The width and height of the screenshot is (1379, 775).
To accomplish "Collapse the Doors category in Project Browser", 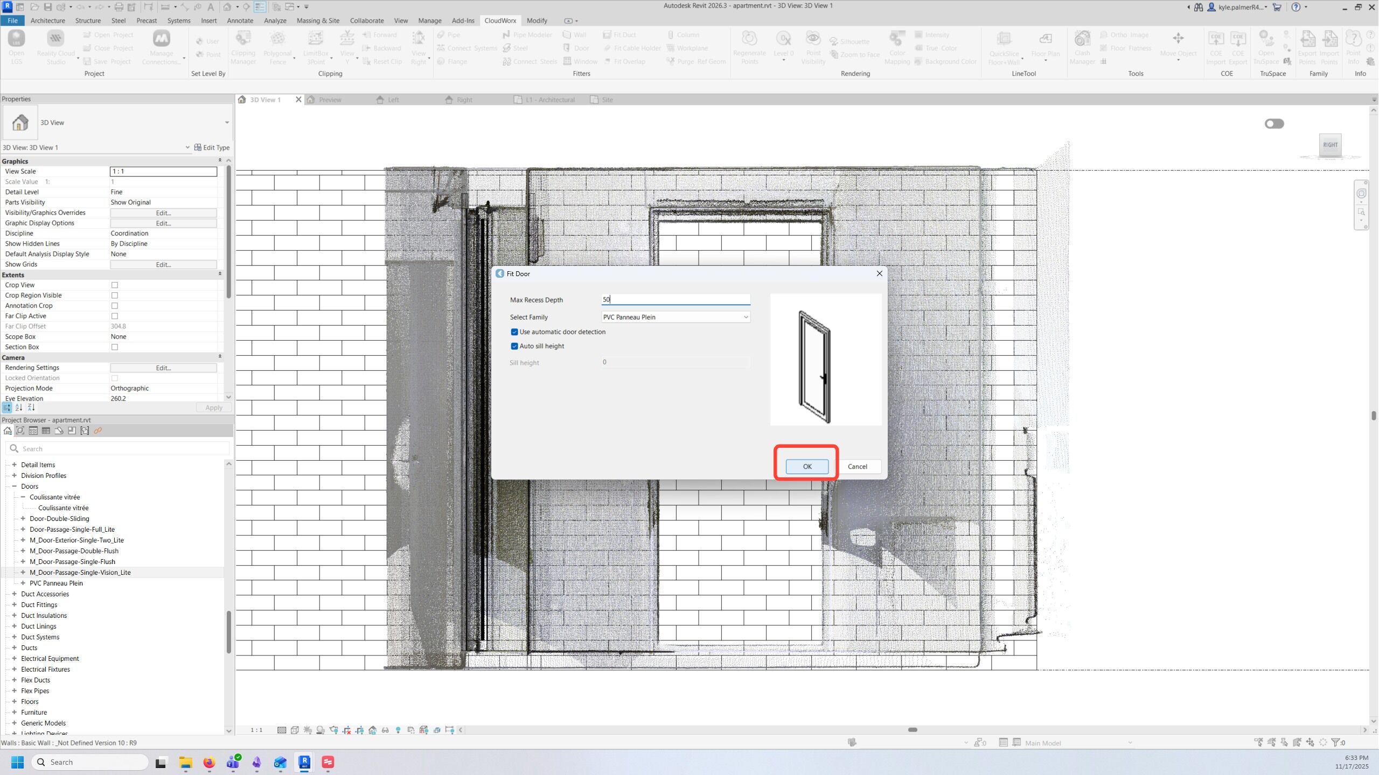I will 15,486.
